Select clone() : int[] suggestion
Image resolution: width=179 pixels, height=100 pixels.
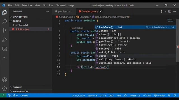[135, 34]
